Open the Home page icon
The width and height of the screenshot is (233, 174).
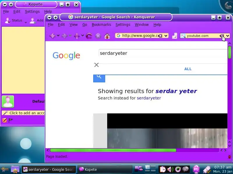click(107, 36)
